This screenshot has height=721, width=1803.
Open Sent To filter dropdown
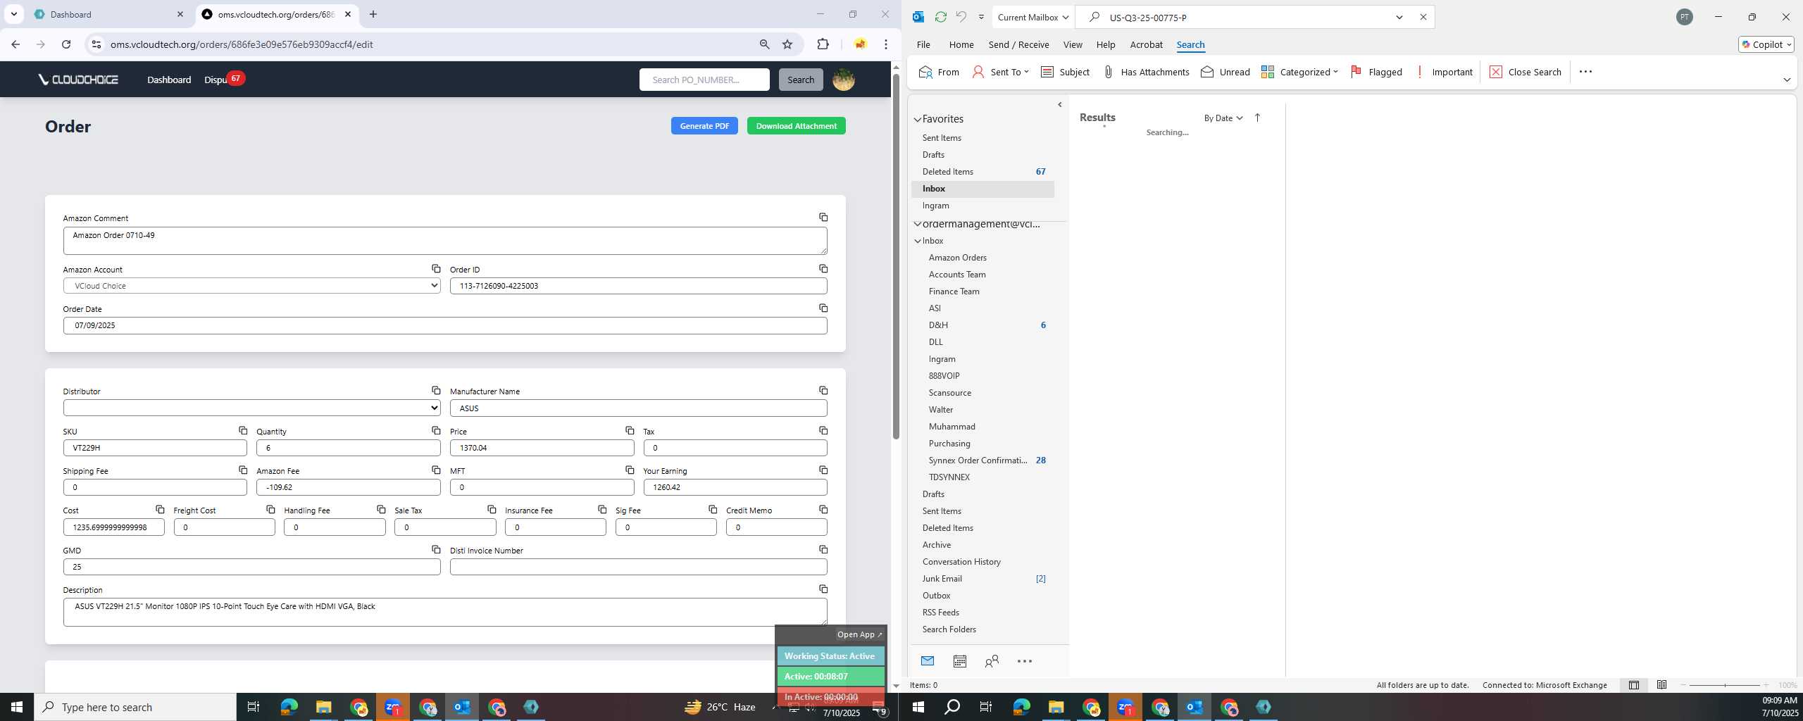(1000, 72)
